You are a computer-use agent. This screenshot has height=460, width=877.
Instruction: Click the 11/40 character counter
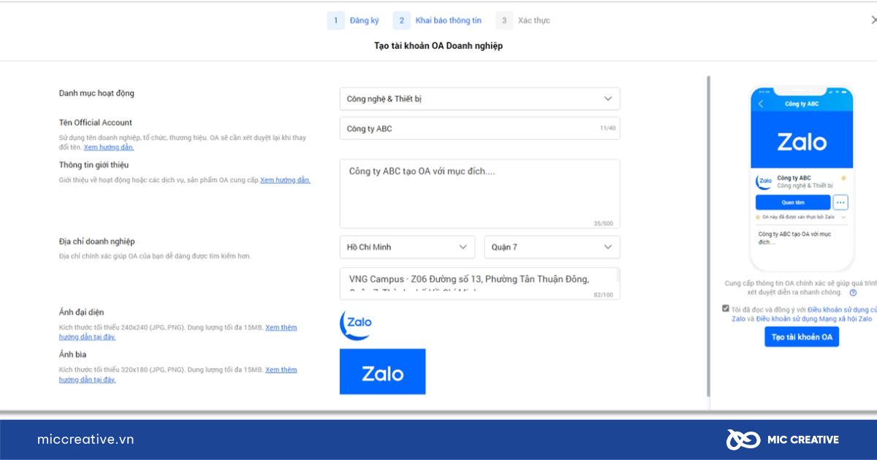point(607,129)
